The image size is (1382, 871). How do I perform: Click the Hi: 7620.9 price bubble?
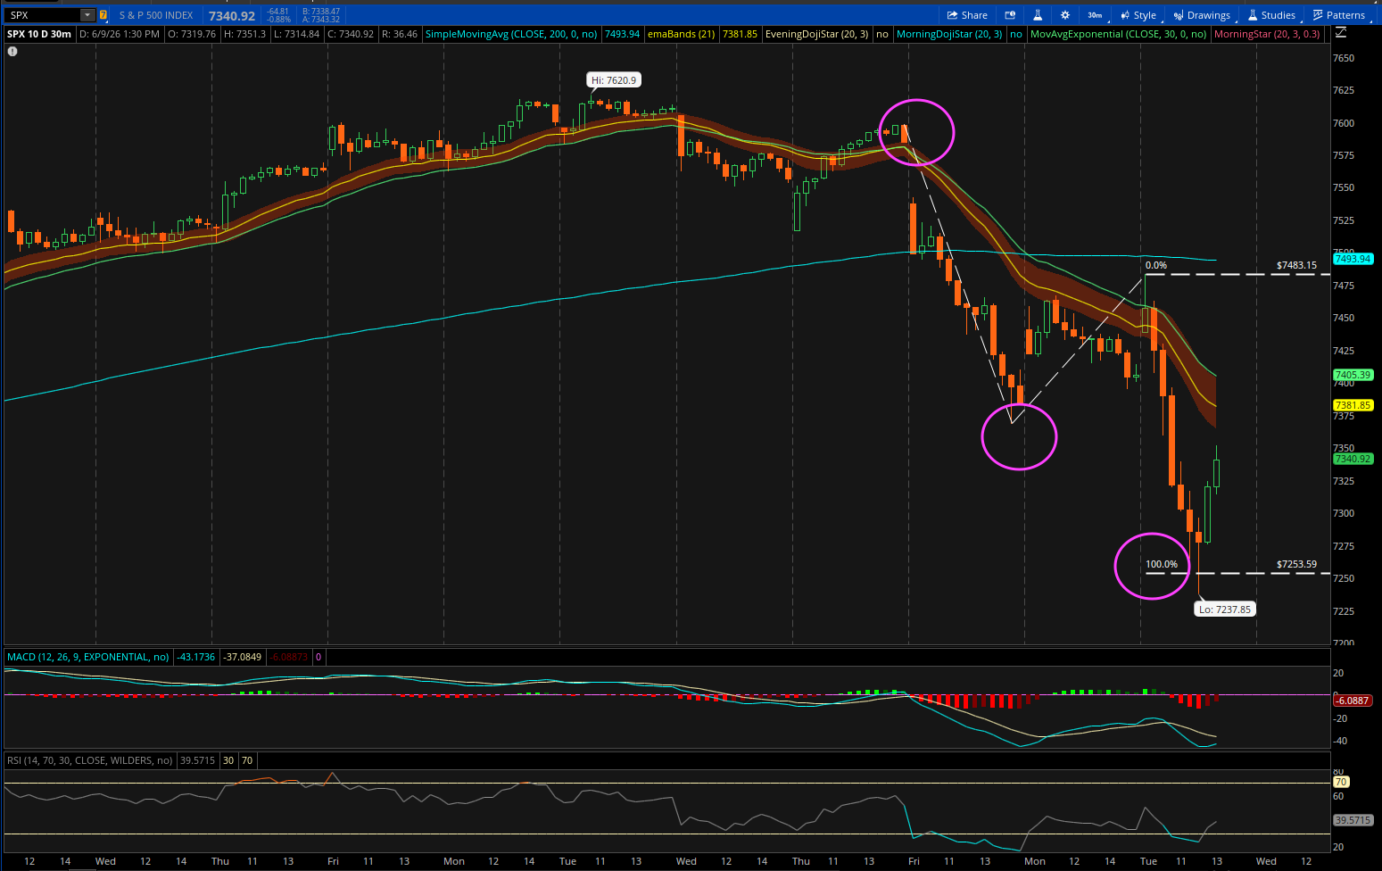(x=614, y=80)
